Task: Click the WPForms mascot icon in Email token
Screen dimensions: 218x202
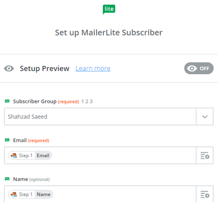Action: click(14, 156)
